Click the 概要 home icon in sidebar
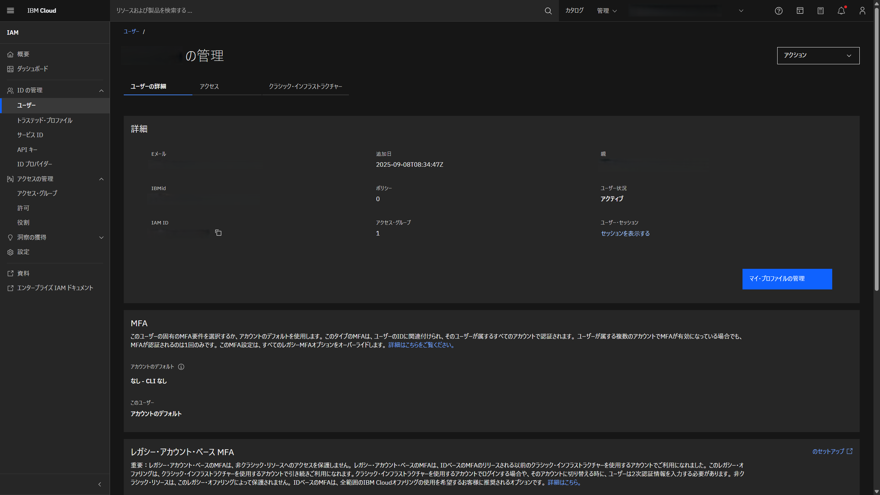This screenshot has width=880, height=495. click(10, 54)
